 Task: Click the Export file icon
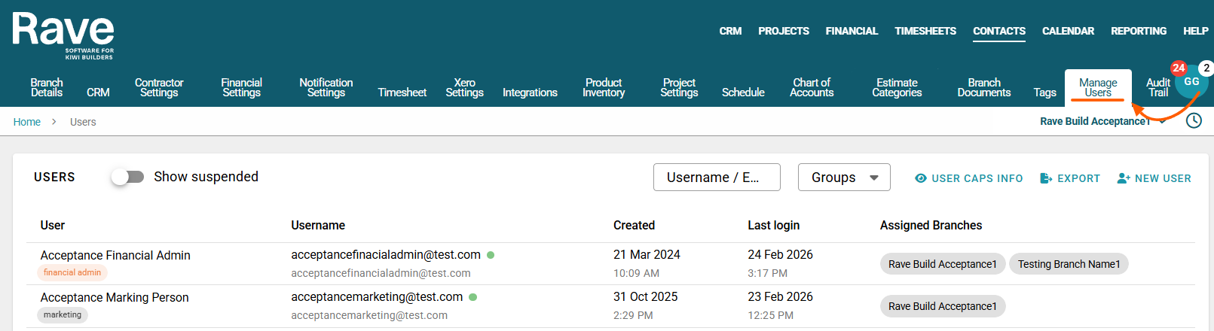pos(1046,178)
